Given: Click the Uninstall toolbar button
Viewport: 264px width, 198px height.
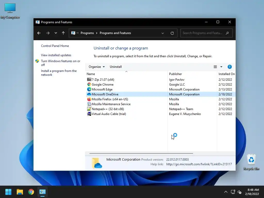Looking at the screenshot, I should click(116, 67).
